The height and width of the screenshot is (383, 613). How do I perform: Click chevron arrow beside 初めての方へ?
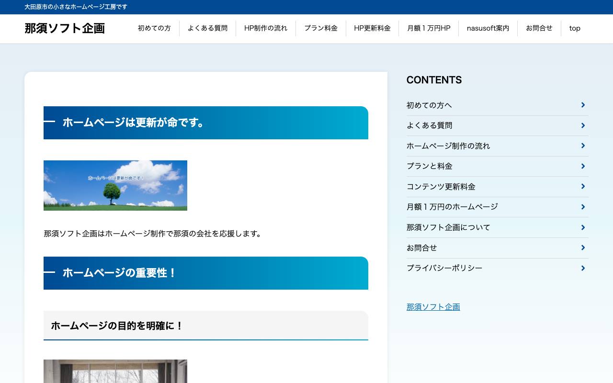click(x=583, y=105)
